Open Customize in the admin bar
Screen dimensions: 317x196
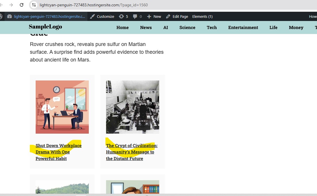[102, 16]
